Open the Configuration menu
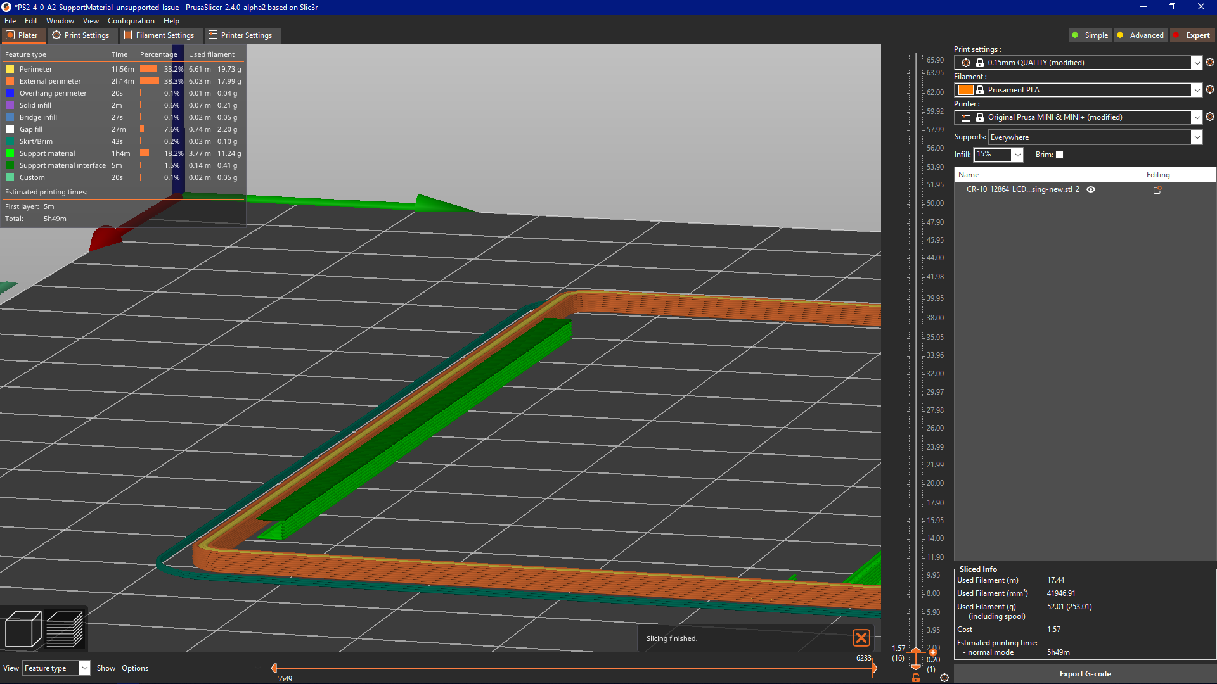The image size is (1217, 684). click(x=131, y=20)
